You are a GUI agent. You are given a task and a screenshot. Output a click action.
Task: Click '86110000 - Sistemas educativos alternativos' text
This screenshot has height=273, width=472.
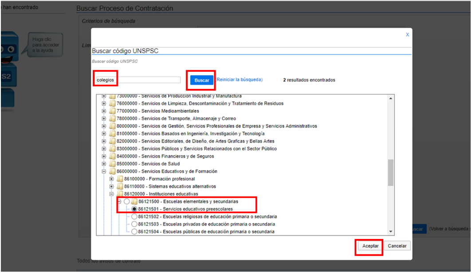pos(170,187)
